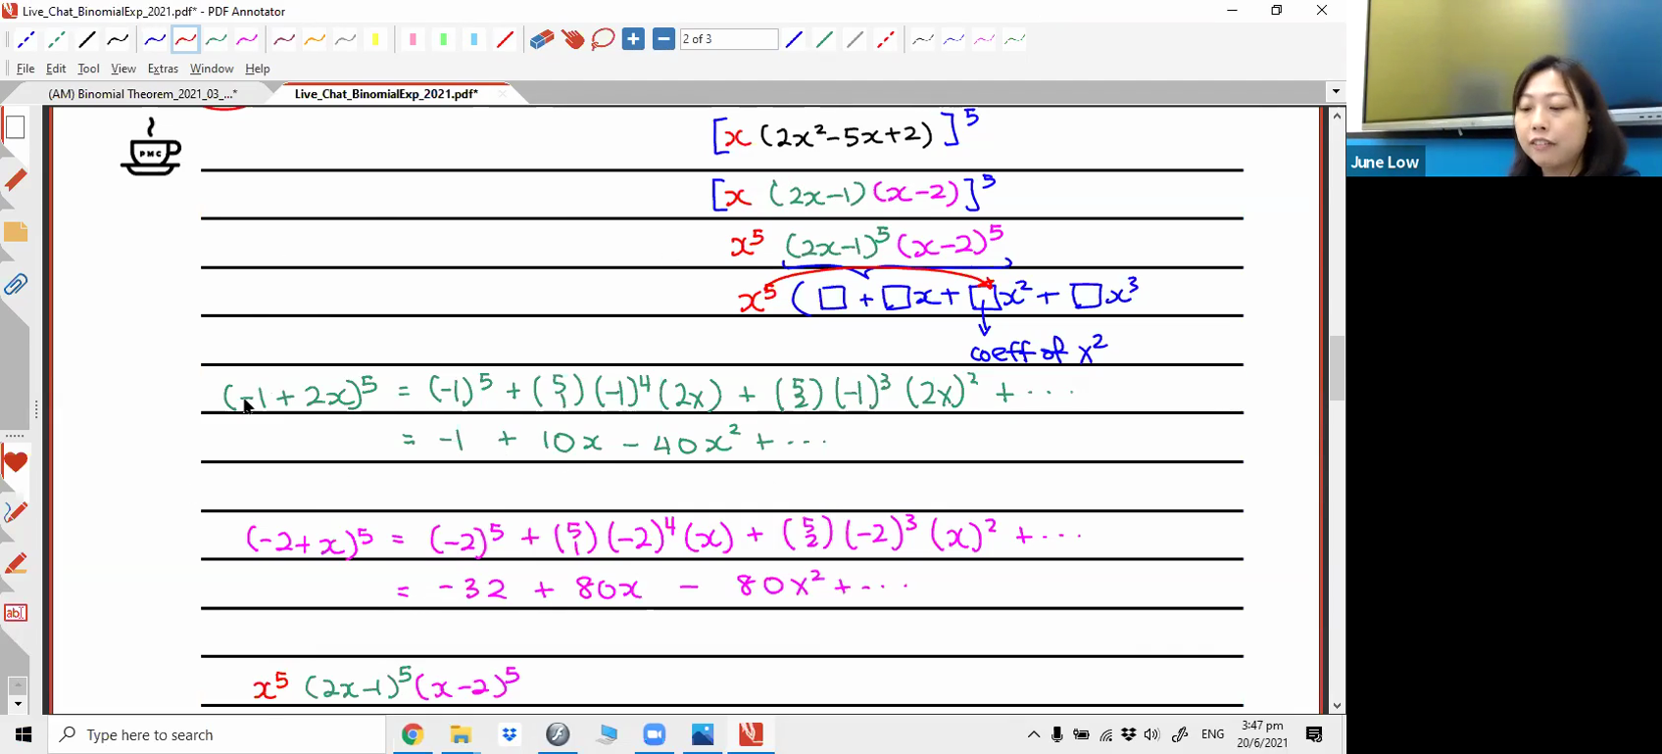Select the gray straight line after page field
The height and width of the screenshot is (754, 1662).
click(855, 40)
